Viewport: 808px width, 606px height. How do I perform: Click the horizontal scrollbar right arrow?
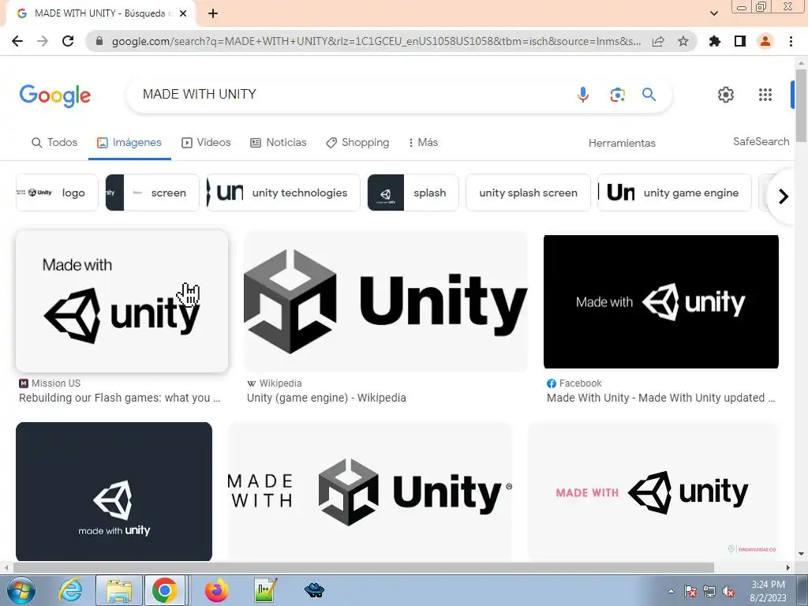(x=788, y=567)
